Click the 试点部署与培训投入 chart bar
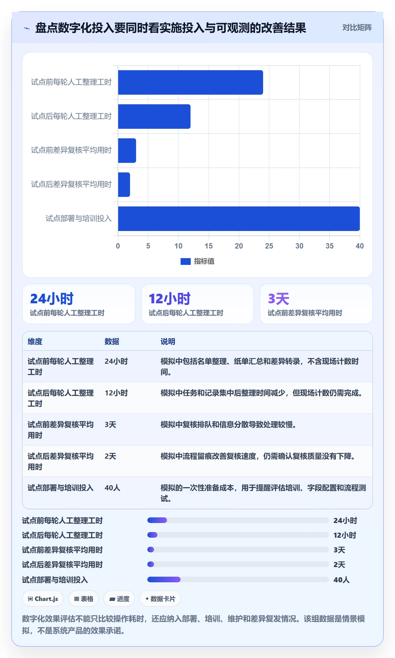The height and width of the screenshot is (658, 395). tap(239, 219)
